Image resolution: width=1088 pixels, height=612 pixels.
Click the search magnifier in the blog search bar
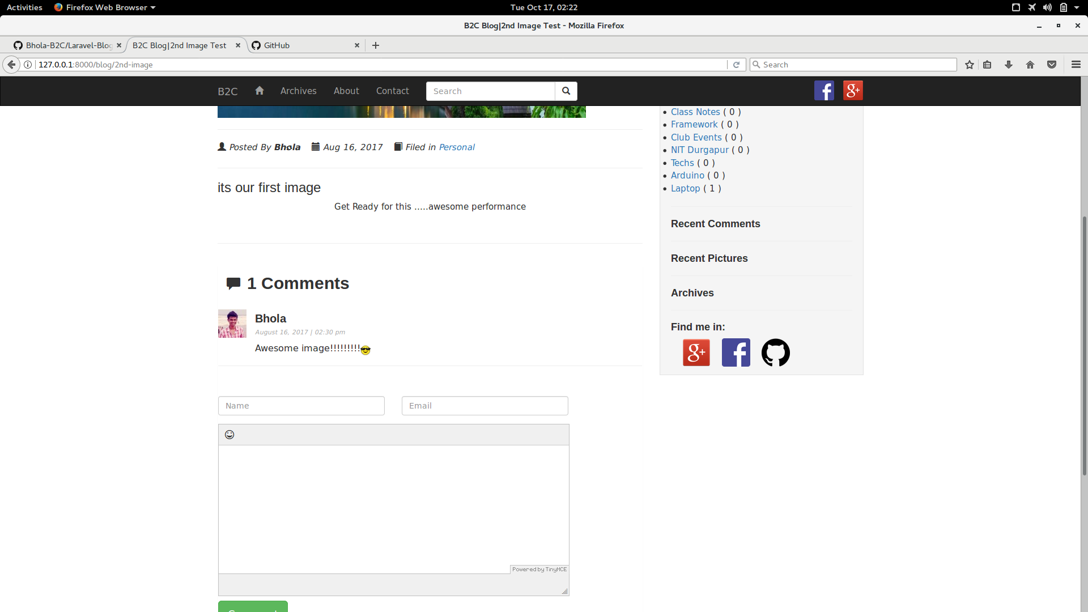point(565,91)
